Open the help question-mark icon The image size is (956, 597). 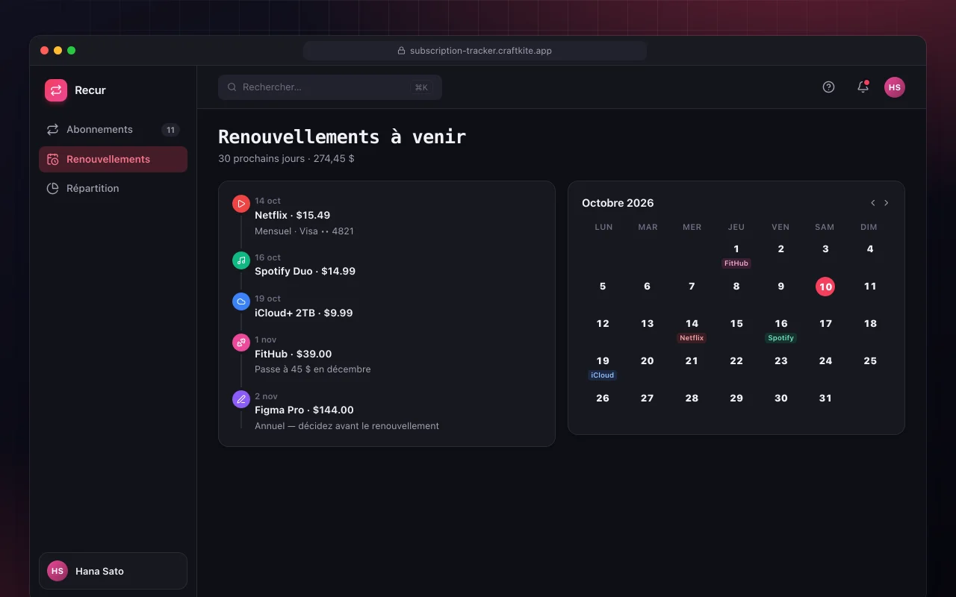click(828, 87)
